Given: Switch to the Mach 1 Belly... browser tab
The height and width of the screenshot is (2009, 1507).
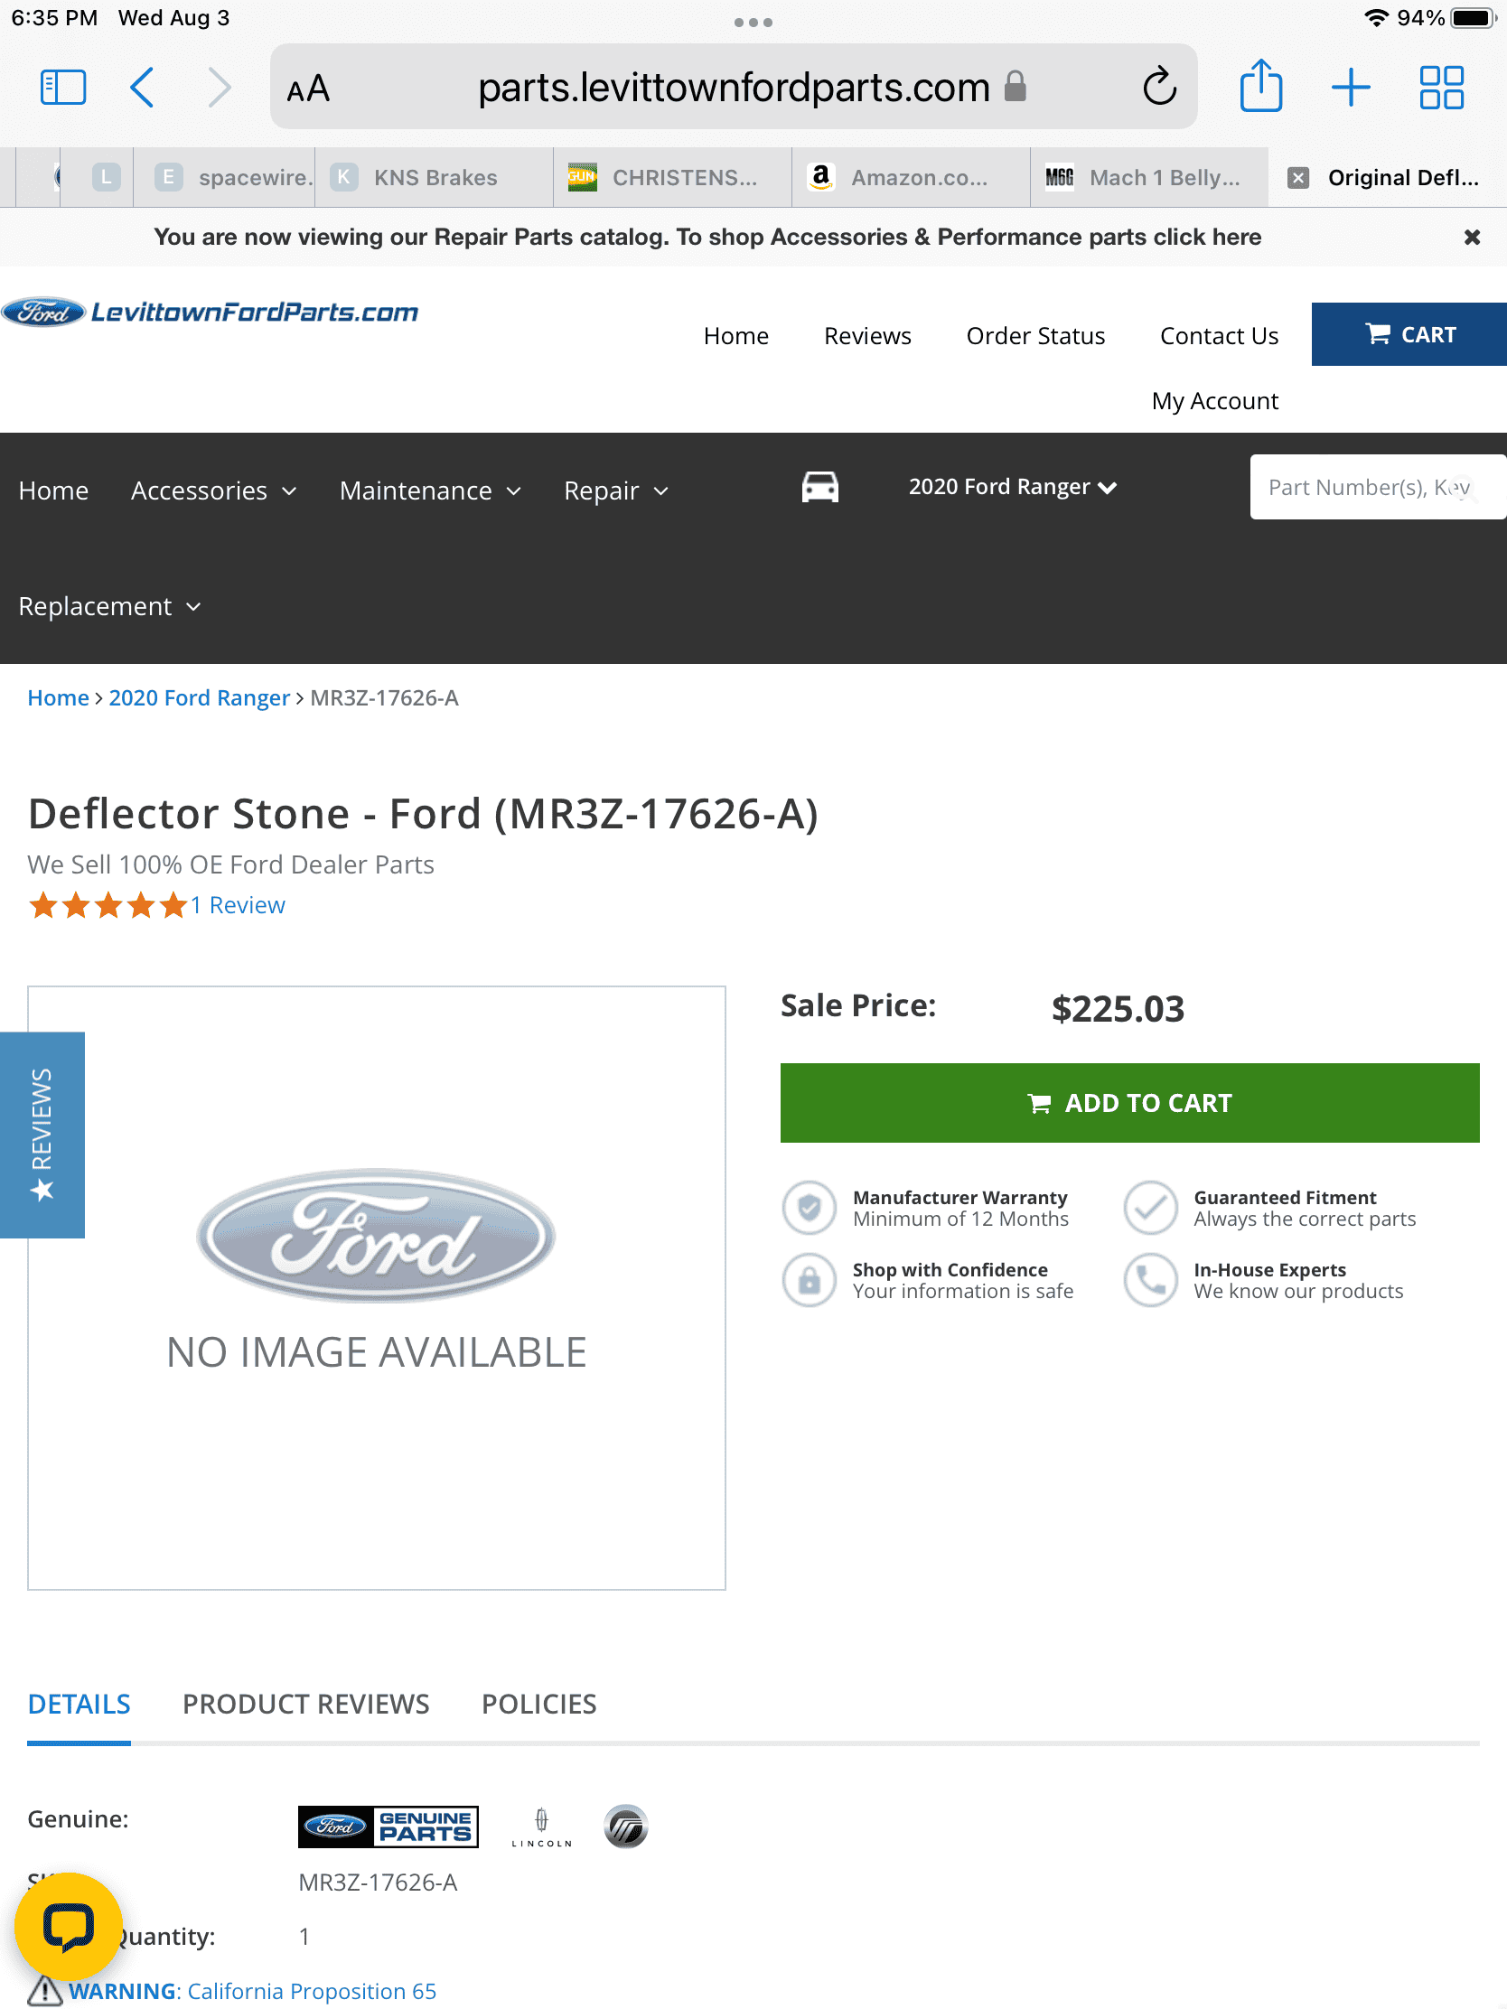Looking at the screenshot, I should [1149, 177].
